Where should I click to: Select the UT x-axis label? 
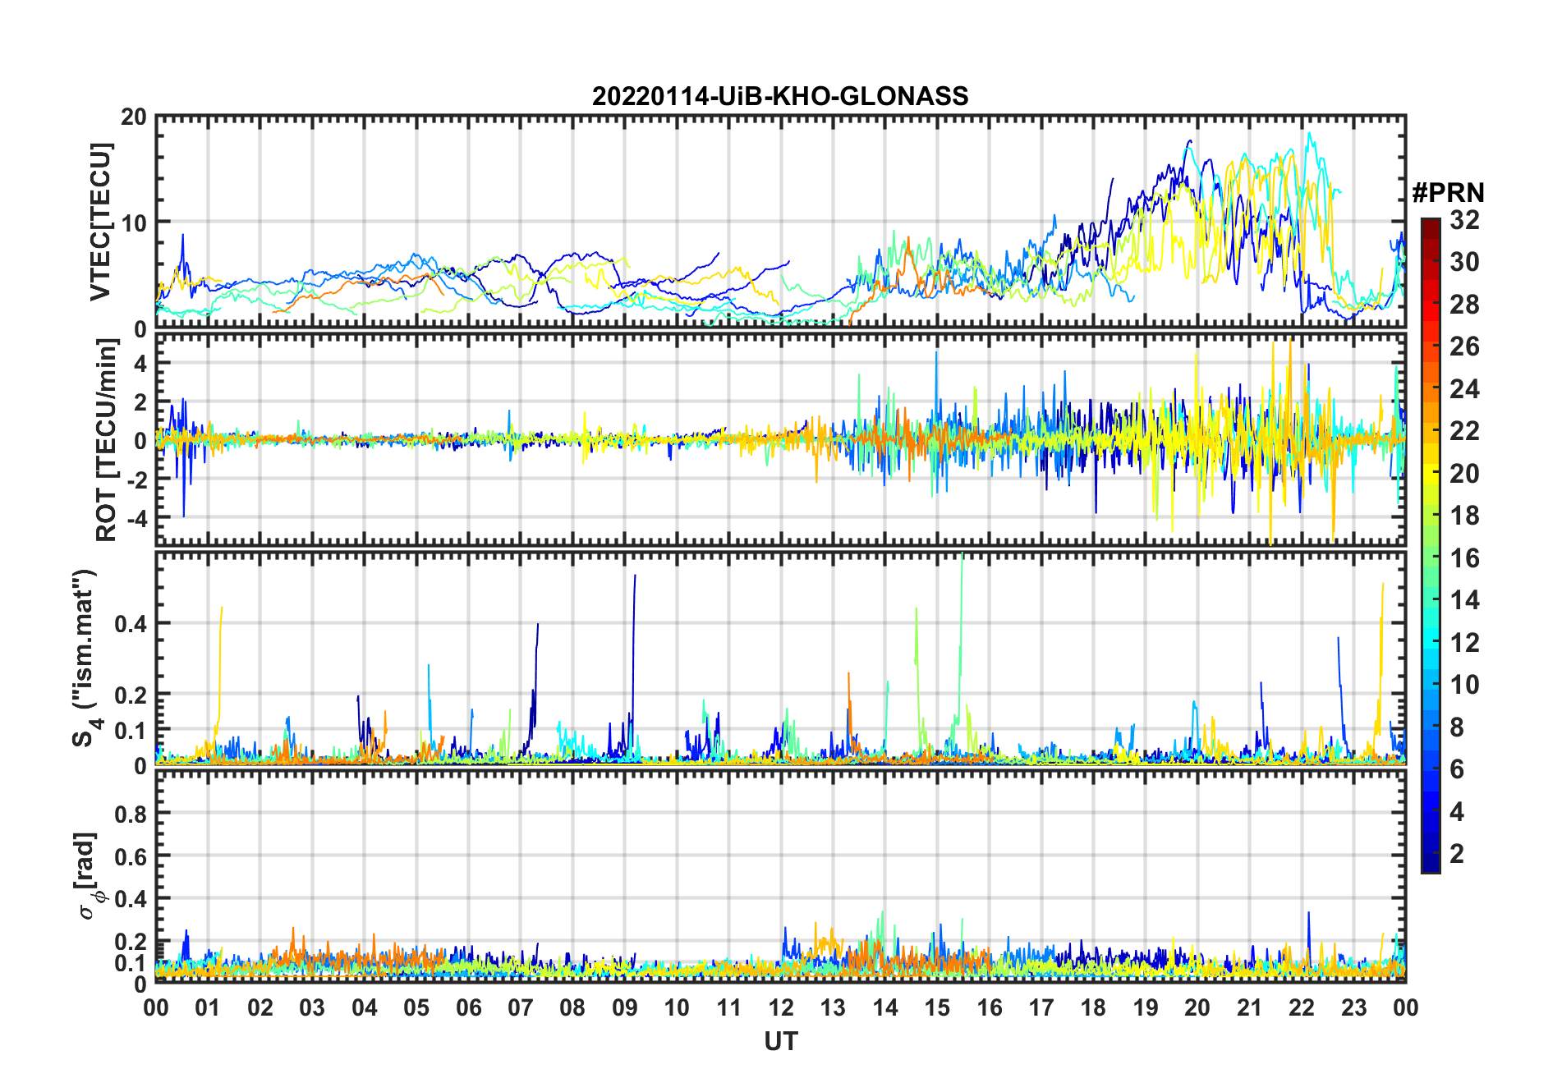click(780, 1041)
